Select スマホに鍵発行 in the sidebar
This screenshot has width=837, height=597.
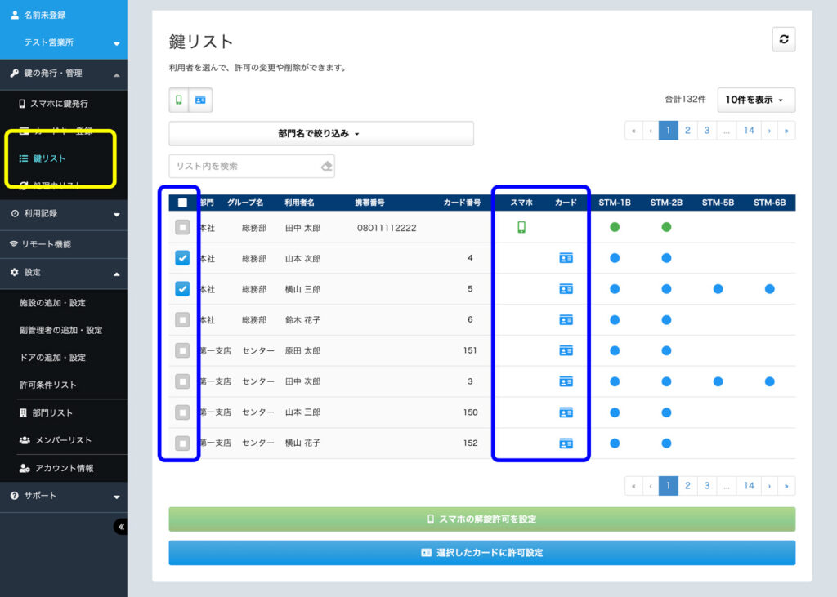pos(59,104)
